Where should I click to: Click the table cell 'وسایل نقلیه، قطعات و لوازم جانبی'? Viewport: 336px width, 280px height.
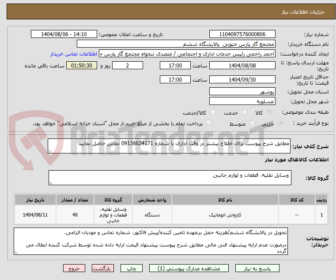click(113, 215)
